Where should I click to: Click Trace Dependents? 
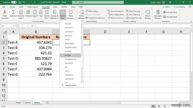tap(116, 14)
